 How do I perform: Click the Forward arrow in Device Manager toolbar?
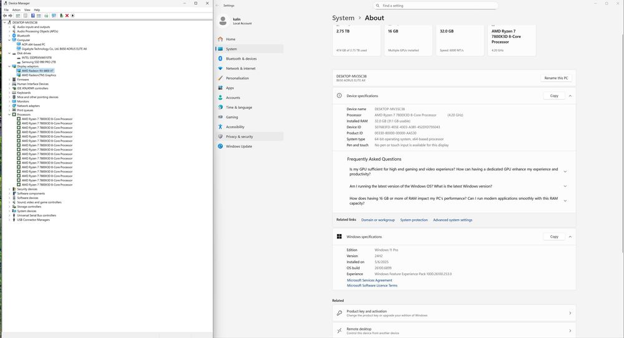(x=11, y=16)
